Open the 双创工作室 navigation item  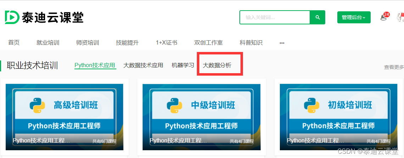209,43
